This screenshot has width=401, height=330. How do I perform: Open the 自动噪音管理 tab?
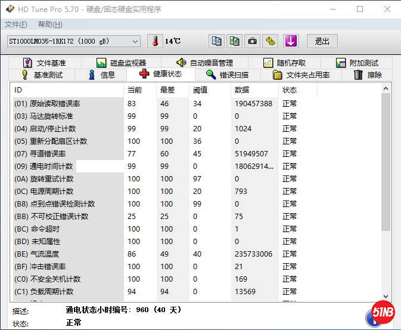tap(205, 63)
